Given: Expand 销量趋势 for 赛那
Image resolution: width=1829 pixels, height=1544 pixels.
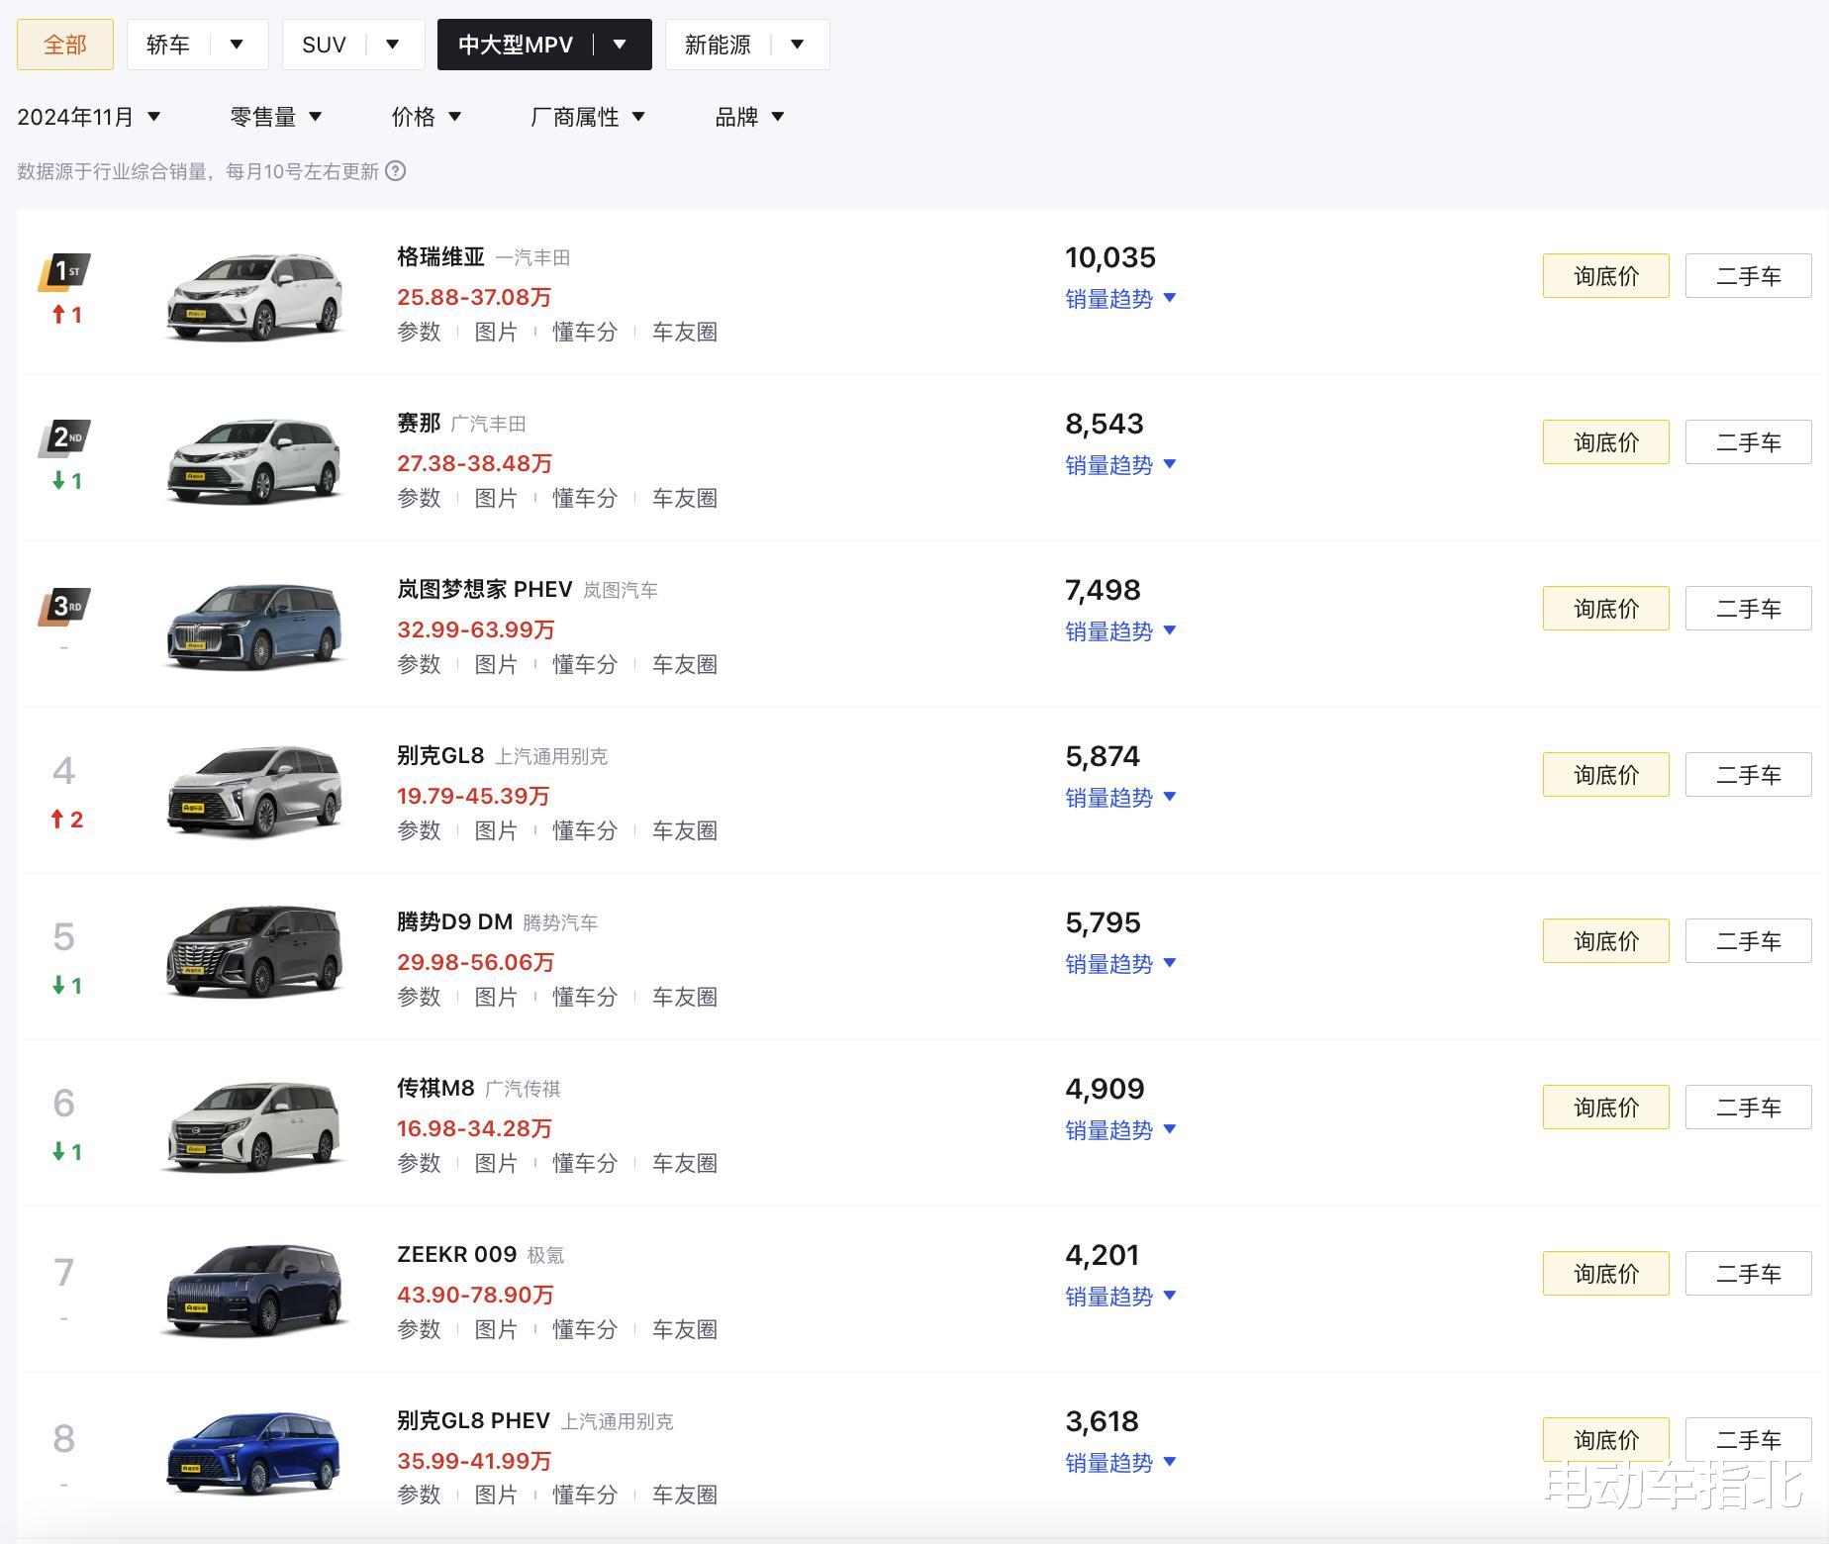Looking at the screenshot, I should [x=1119, y=465].
